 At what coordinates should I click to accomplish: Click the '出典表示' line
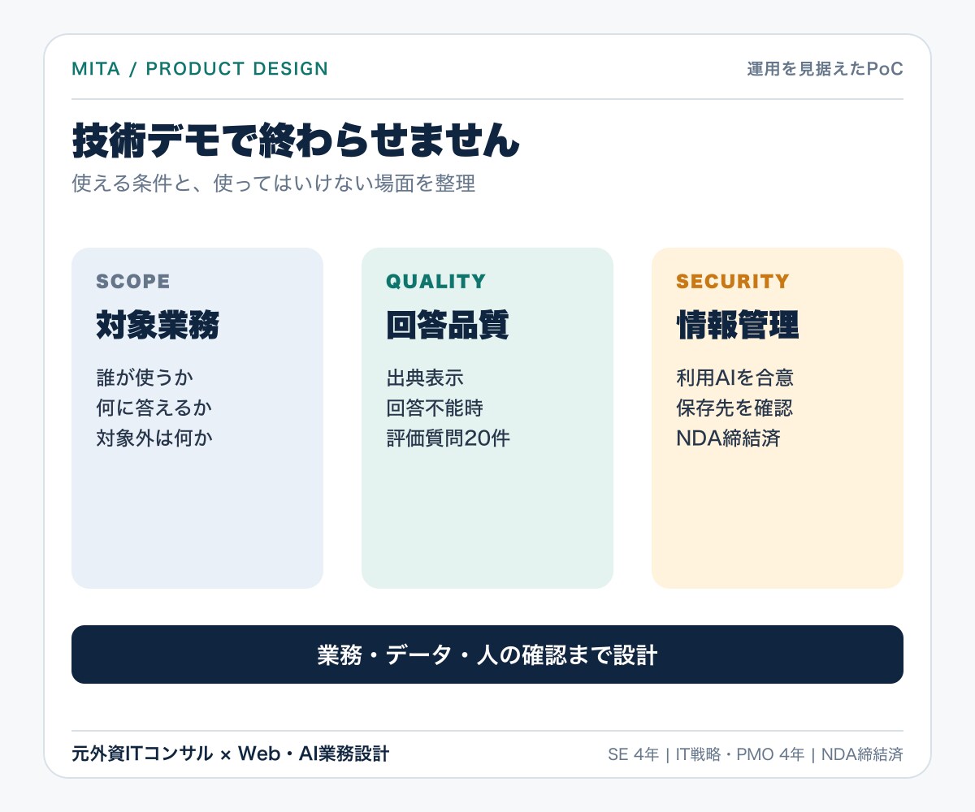click(425, 378)
